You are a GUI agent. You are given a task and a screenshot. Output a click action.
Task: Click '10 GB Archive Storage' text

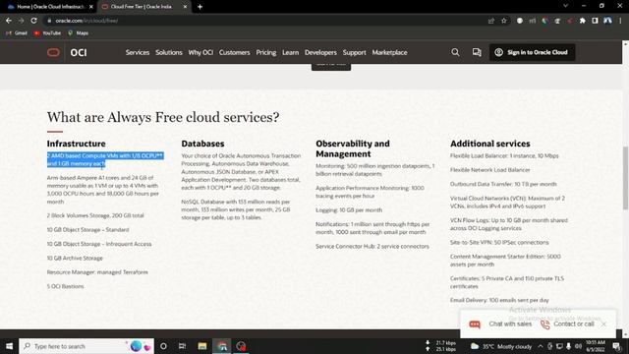[75, 258]
